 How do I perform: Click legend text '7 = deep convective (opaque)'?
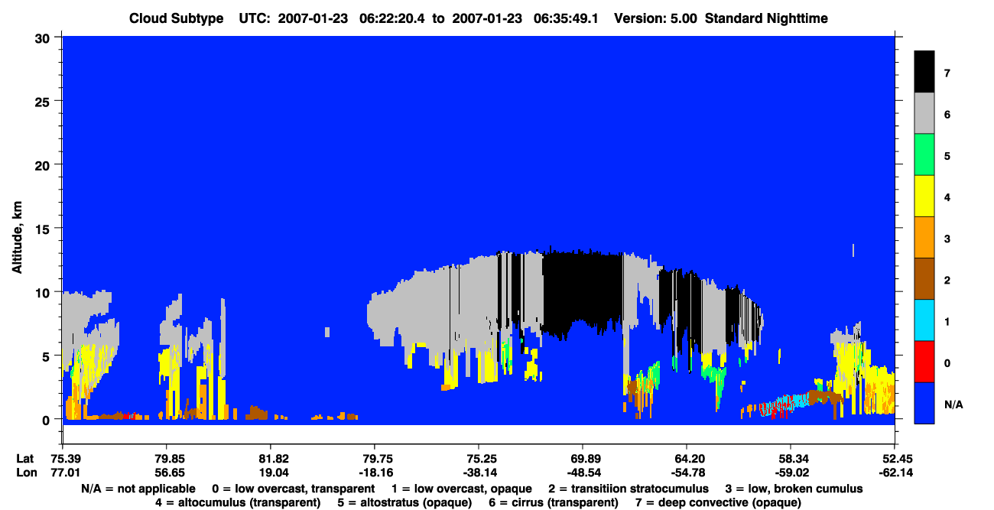(x=718, y=502)
